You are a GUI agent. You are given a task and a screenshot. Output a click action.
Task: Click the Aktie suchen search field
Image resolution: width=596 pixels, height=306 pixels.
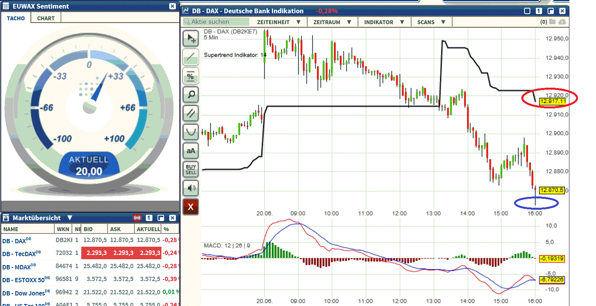click(x=216, y=22)
